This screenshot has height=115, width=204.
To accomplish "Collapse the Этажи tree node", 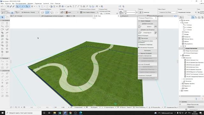I will pos(181,23).
